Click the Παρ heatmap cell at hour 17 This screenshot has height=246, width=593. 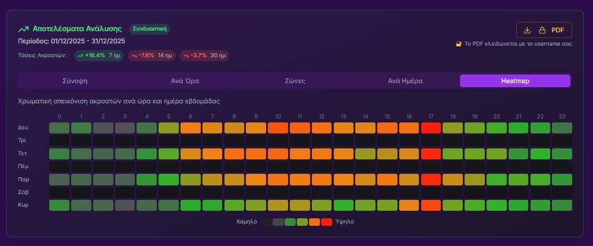(431, 180)
